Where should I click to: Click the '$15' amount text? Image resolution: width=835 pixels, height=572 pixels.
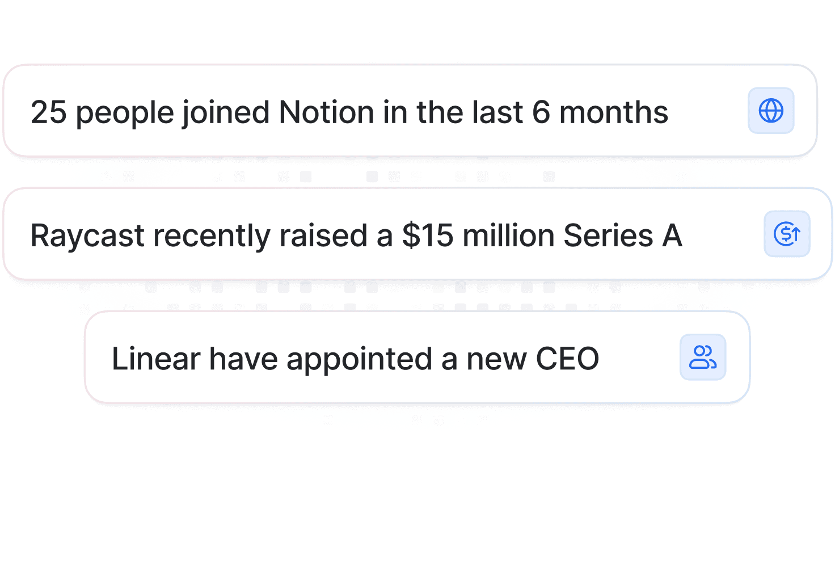428,236
